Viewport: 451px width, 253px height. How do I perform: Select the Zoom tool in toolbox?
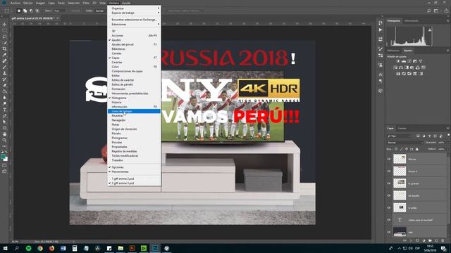pyautogui.click(x=4, y=140)
